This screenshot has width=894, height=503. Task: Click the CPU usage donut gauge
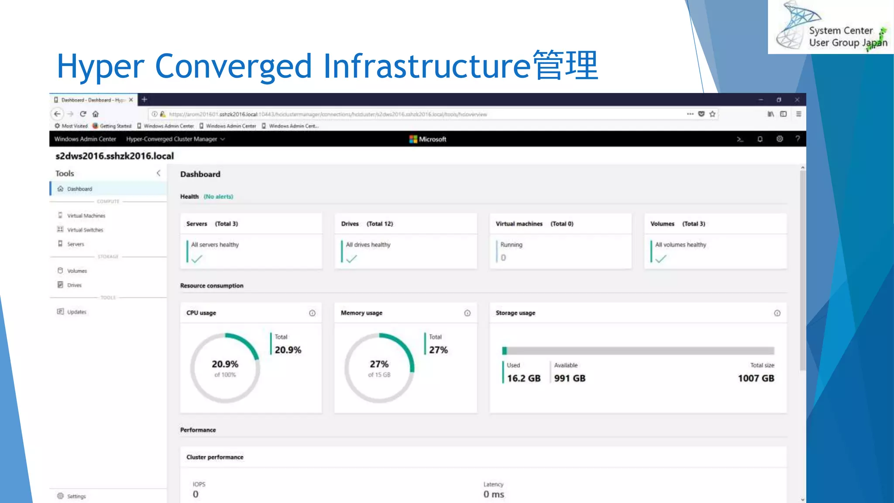click(x=225, y=368)
